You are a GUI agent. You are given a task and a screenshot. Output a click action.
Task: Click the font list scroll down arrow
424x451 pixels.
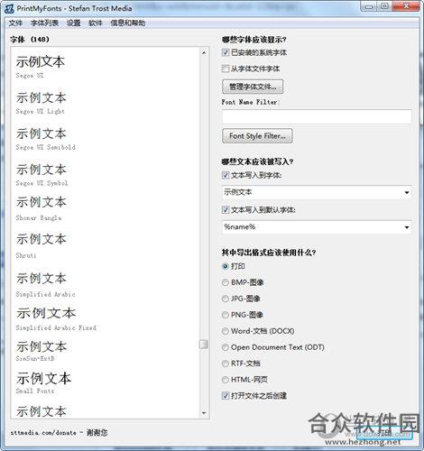pos(204,413)
